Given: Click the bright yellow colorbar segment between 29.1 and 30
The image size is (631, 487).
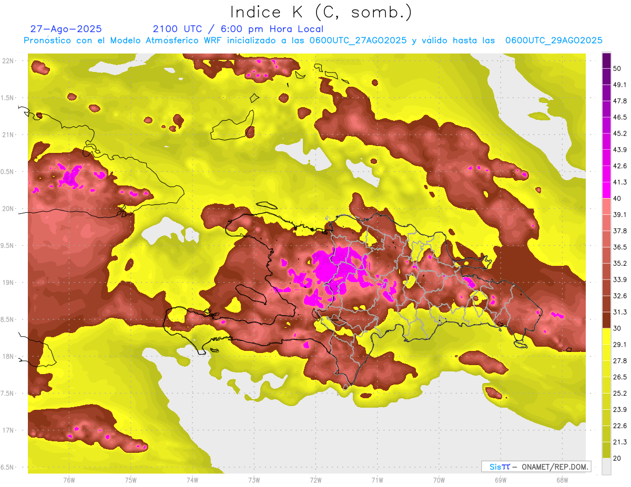Looking at the screenshot, I should [x=606, y=336].
